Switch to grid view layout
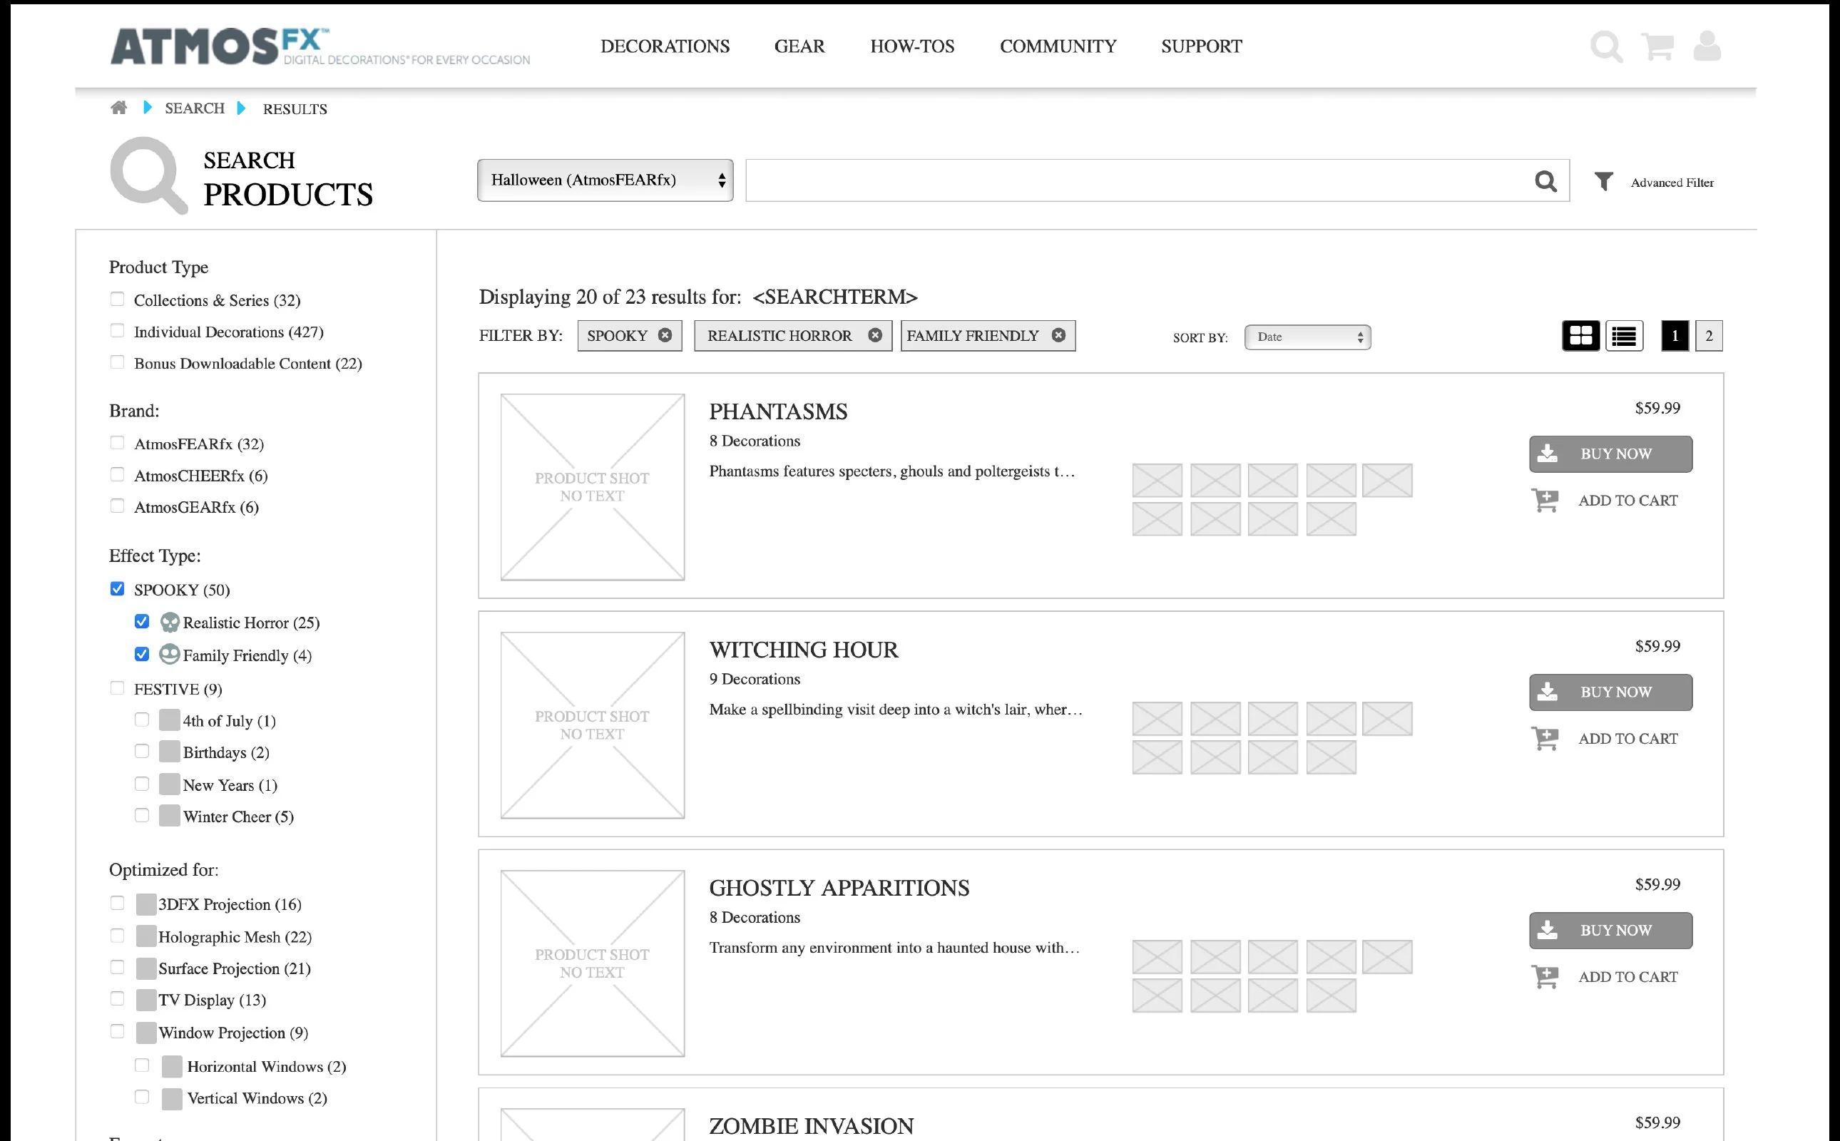This screenshot has width=1840, height=1141. click(1580, 336)
